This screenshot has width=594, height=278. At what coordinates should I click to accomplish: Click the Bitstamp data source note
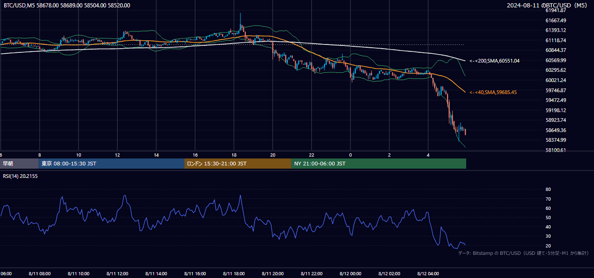coord(523,253)
